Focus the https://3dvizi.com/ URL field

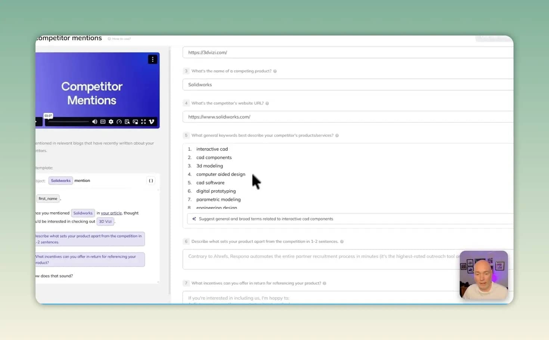pyautogui.click(x=348, y=52)
